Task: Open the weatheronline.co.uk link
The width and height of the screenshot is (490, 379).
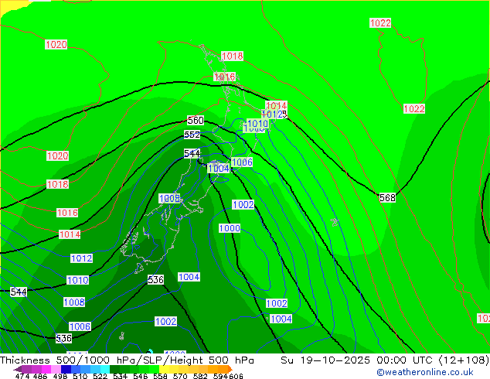Action: pos(425,372)
